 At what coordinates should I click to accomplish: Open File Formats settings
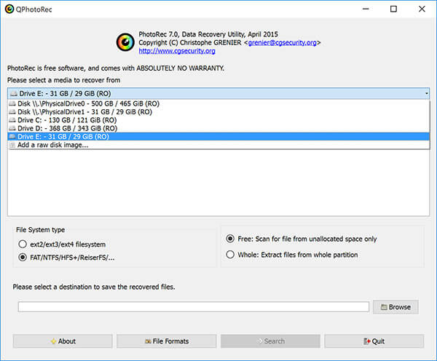tap(167, 341)
